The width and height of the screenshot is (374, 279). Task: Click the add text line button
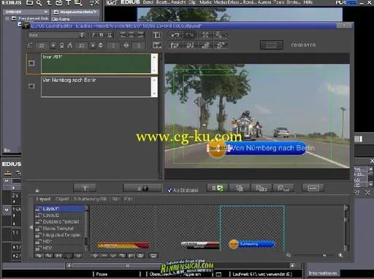click(x=85, y=188)
